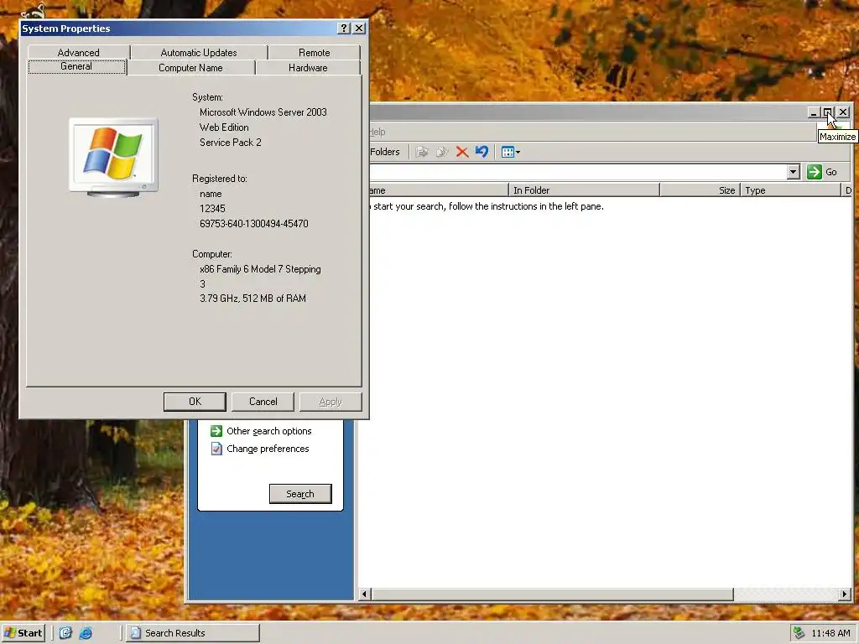Open Change preferences link
Image resolution: width=859 pixels, height=644 pixels.
click(x=260, y=449)
